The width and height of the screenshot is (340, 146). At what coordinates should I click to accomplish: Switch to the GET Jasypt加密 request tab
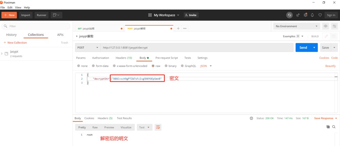click(100, 28)
